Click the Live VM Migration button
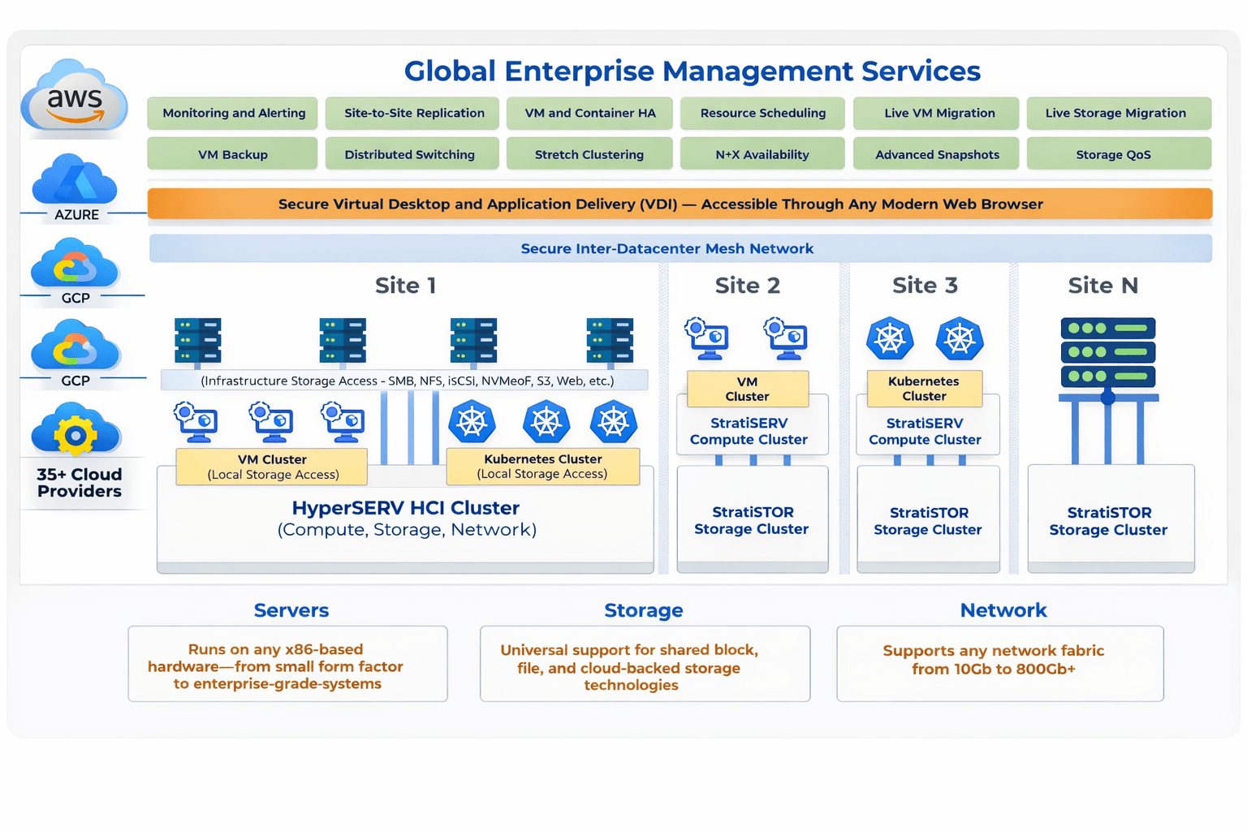The height and width of the screenshot is (831, 1247). click(x=935, y=113)
